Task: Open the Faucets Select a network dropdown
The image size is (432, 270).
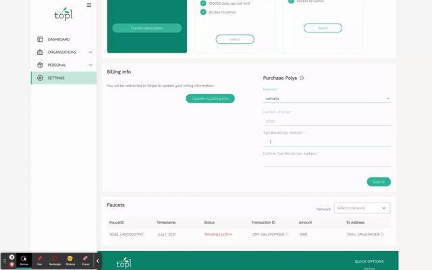Action: tap(362, 208)
